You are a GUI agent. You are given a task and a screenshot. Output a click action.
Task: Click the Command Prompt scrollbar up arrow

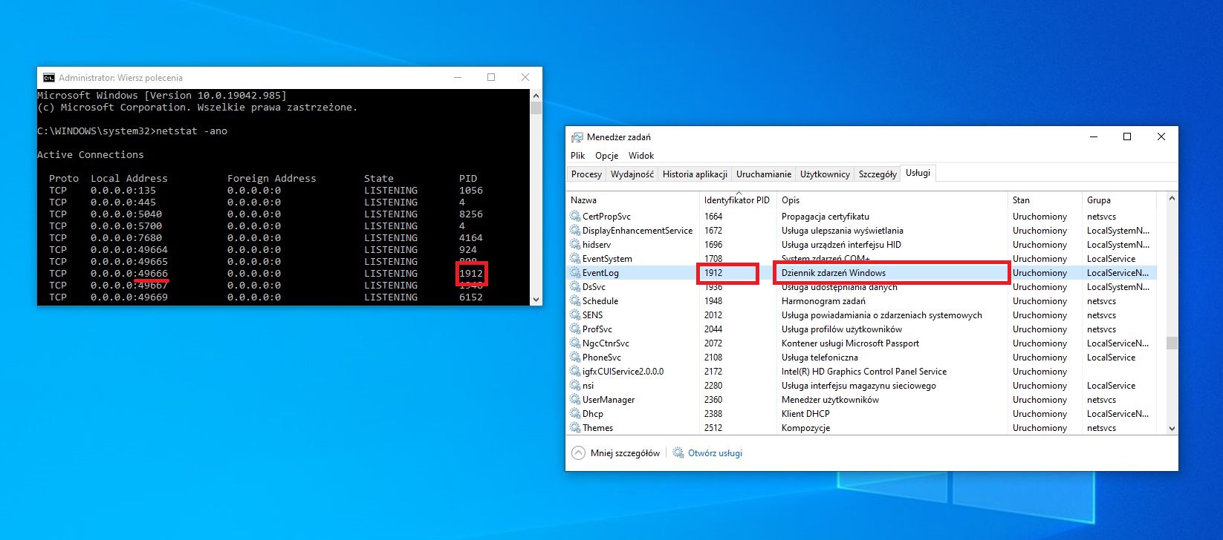tap(536, 96)
